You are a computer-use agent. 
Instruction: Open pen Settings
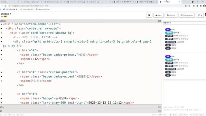171,15
